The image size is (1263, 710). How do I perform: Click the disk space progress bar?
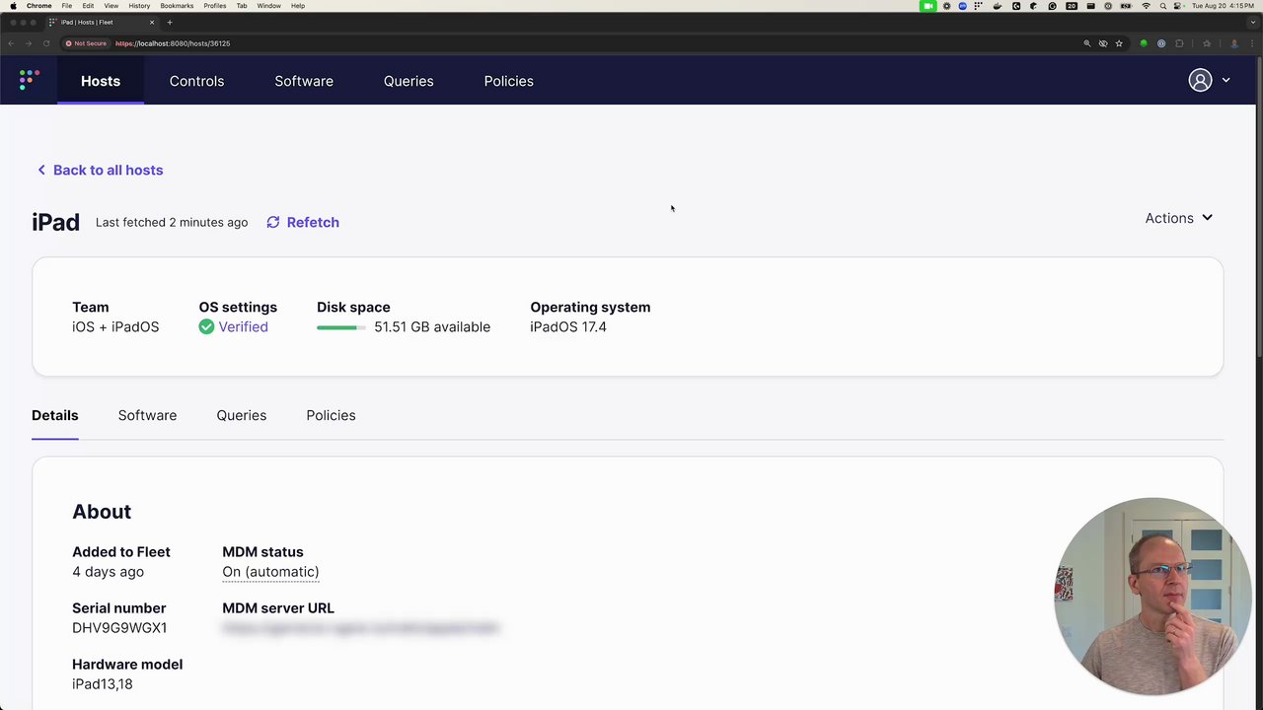point(341,327)
